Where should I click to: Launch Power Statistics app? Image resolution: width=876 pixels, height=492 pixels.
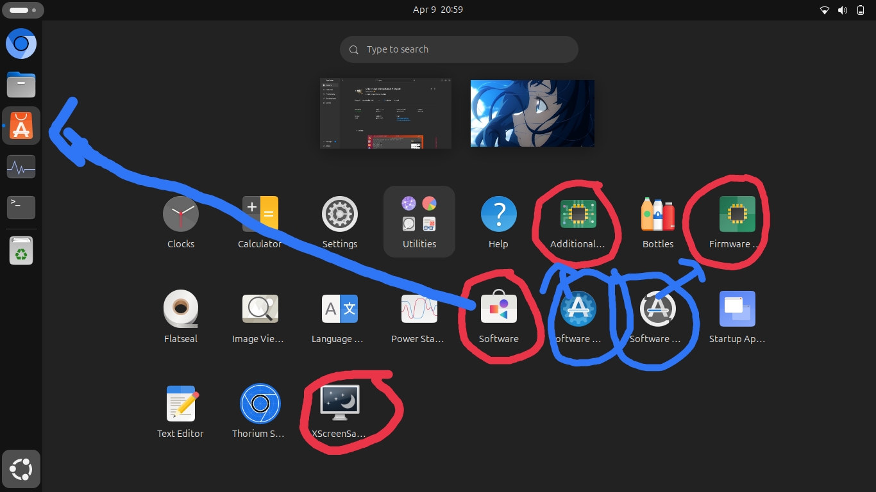[419, 309]
